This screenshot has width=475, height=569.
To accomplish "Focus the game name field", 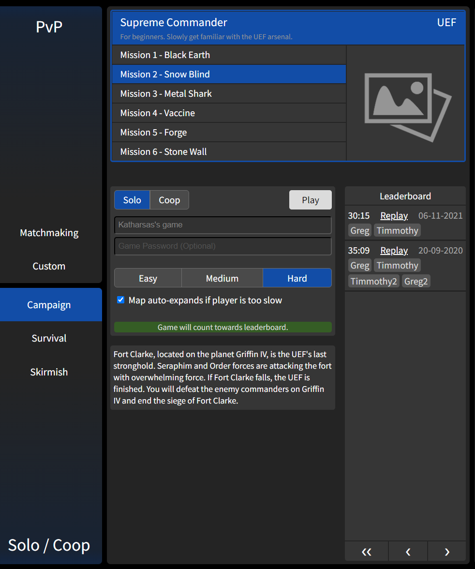I will click(x=223, y=225).
